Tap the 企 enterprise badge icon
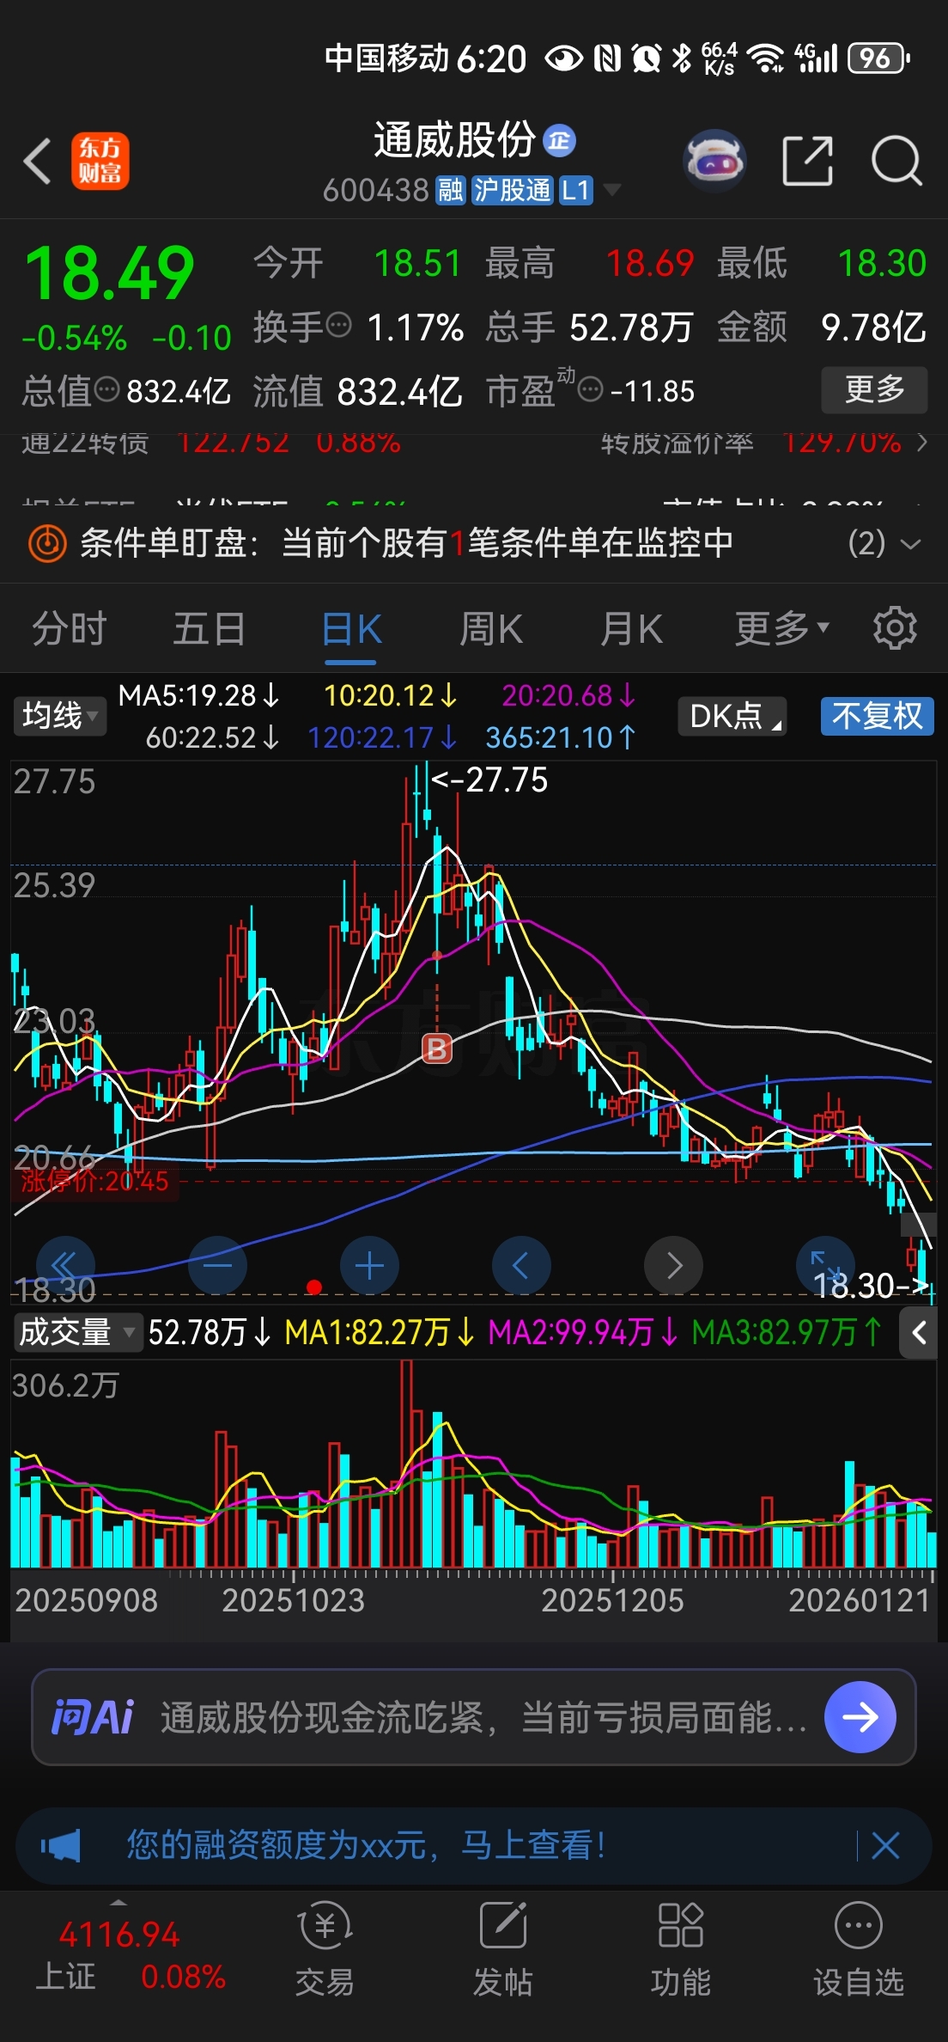 click(560, 141)
